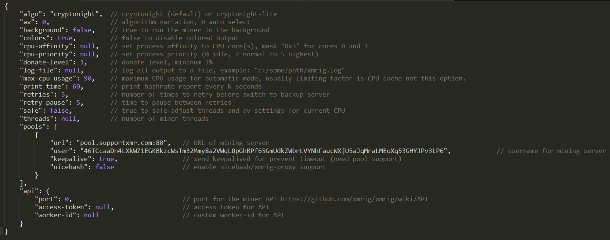Click the "donate-level" value 1
The image size is (610, 240).
(x=82, y=62)
